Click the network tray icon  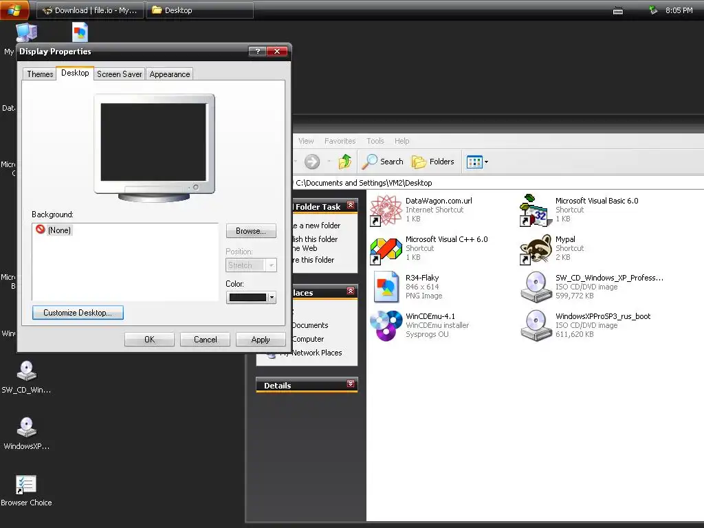pos(653,10)
